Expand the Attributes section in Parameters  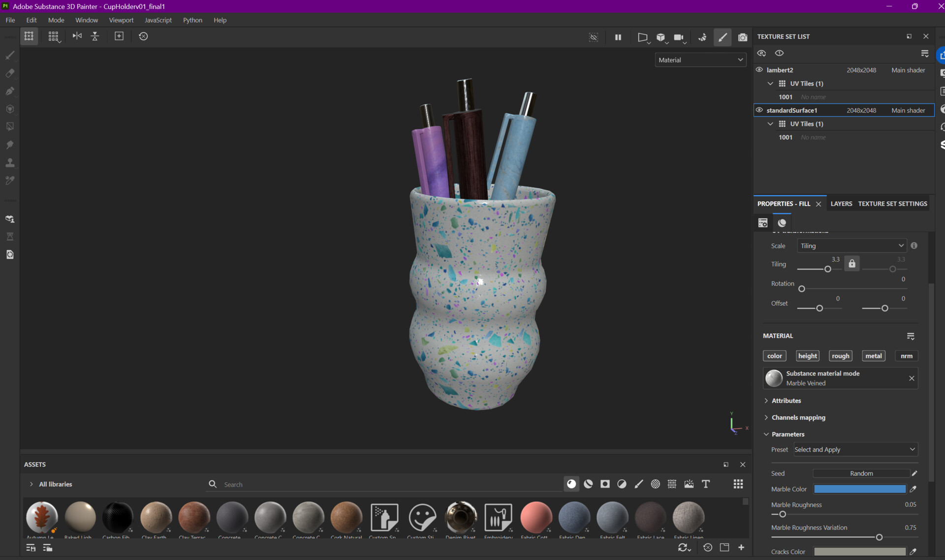[766, 401]
